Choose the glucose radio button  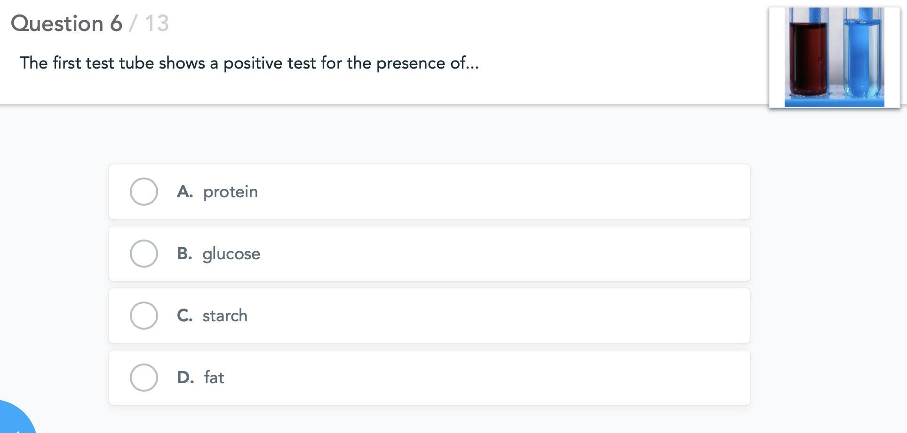click(144, 254)
